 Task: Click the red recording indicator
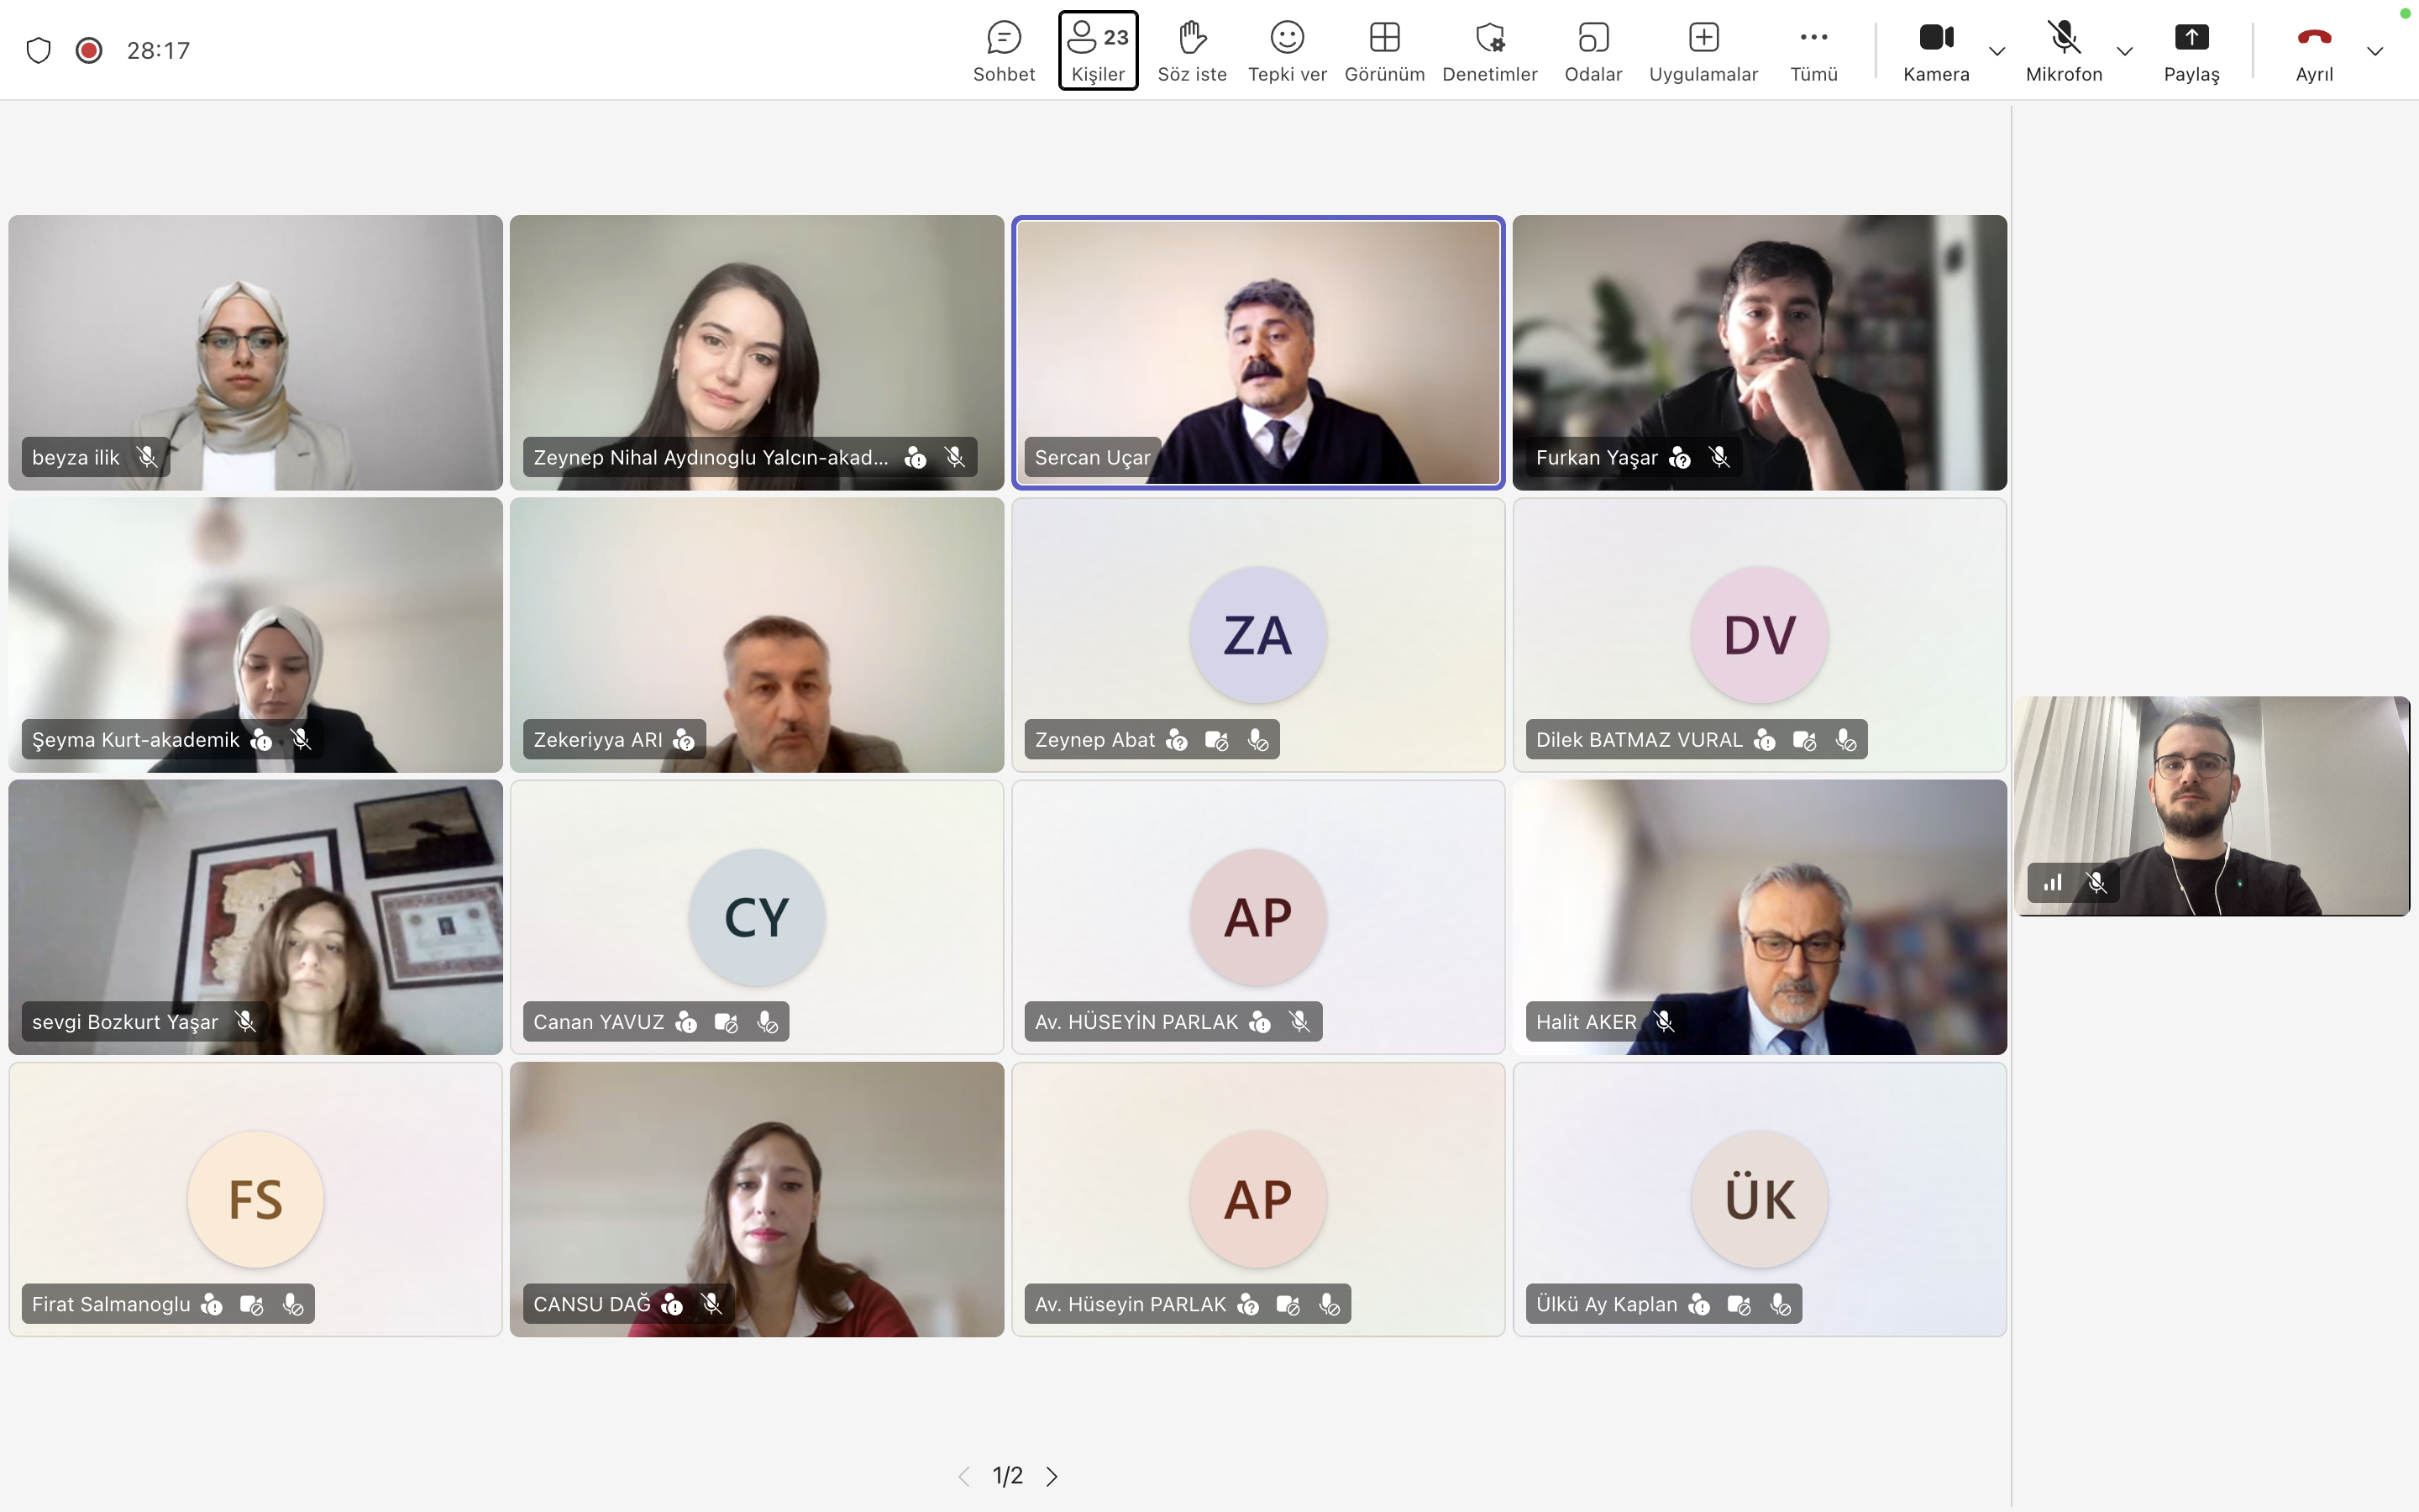click(89, 50)
